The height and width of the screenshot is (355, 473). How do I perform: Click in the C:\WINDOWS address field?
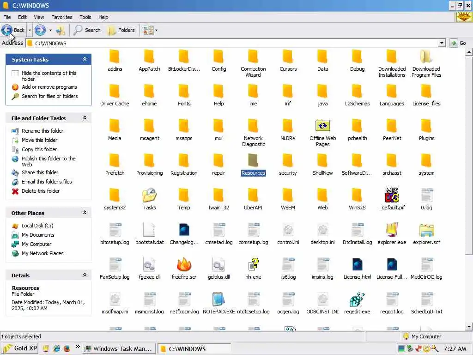(x=232, y=43)
